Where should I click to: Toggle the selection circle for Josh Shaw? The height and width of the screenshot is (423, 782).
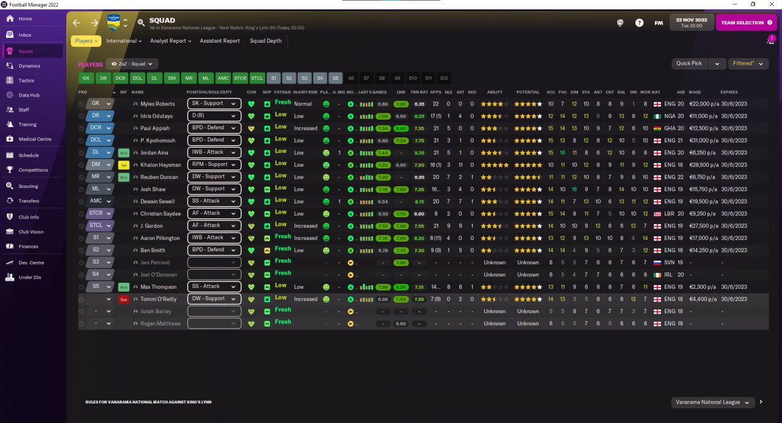click(82, 189)
